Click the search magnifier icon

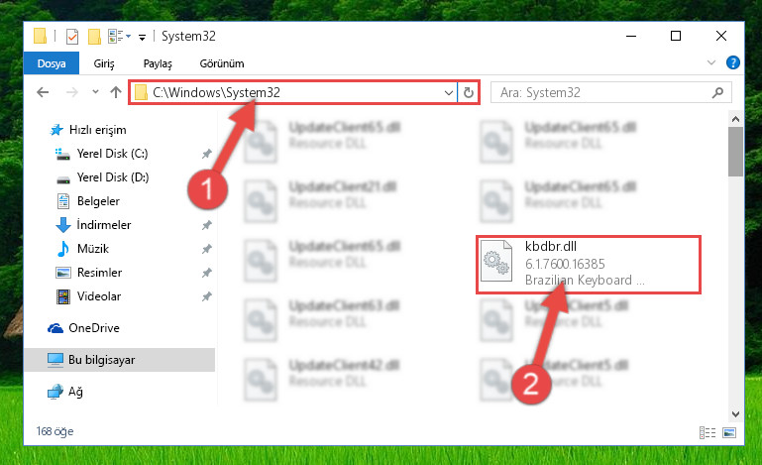pos(717,92)
